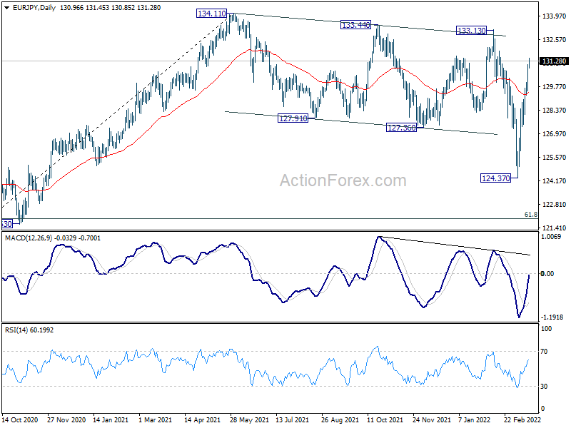Select the MACD scale value 1.0069
The image size is (571, 428).
551,237
